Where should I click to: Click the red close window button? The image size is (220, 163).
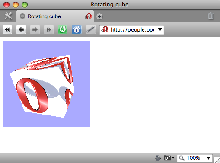click(x=6, y=5)
